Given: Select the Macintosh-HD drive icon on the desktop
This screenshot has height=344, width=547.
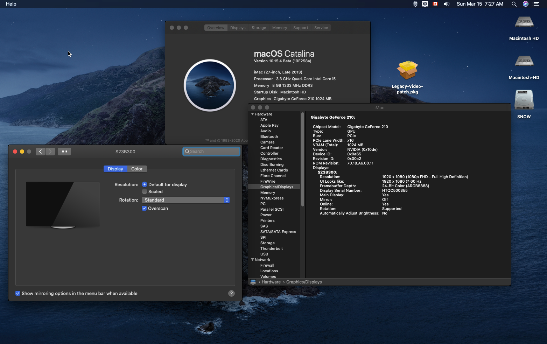Looking at the screenshot, I should point(524,62).
